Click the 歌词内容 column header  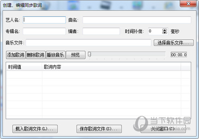pos(111,67)
